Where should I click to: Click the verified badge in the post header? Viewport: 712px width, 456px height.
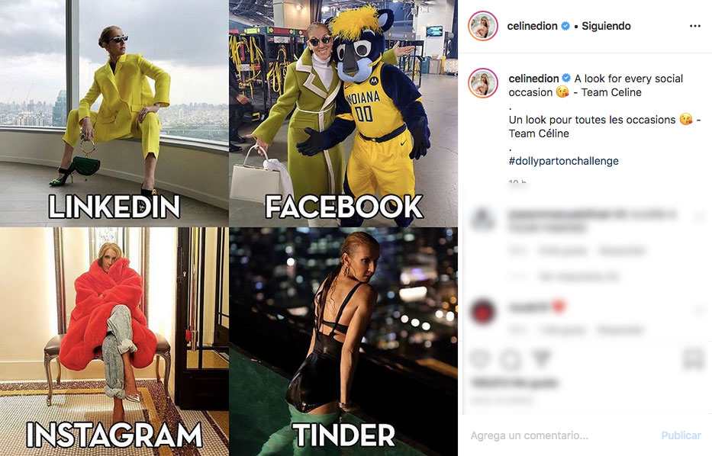[x=565, y=26]
